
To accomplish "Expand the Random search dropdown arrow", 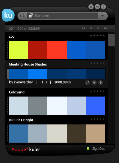I will 103,16.
